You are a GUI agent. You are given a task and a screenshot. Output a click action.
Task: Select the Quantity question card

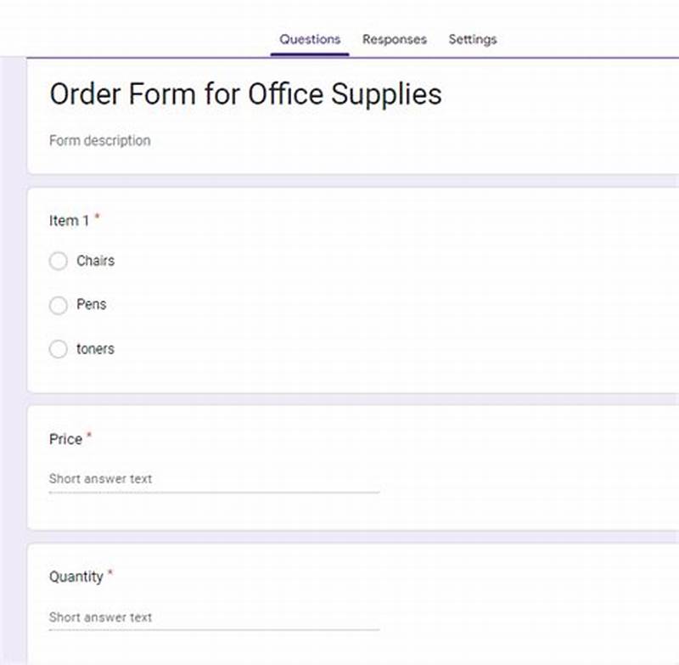tap(339, 595)
